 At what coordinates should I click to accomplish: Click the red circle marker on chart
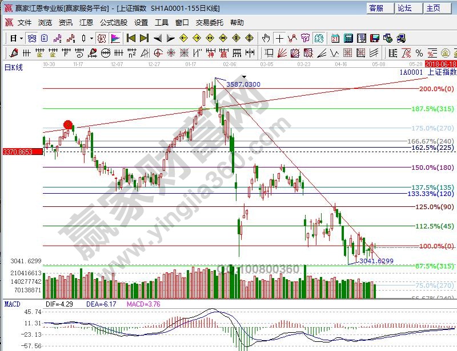[x=68, y=125]
